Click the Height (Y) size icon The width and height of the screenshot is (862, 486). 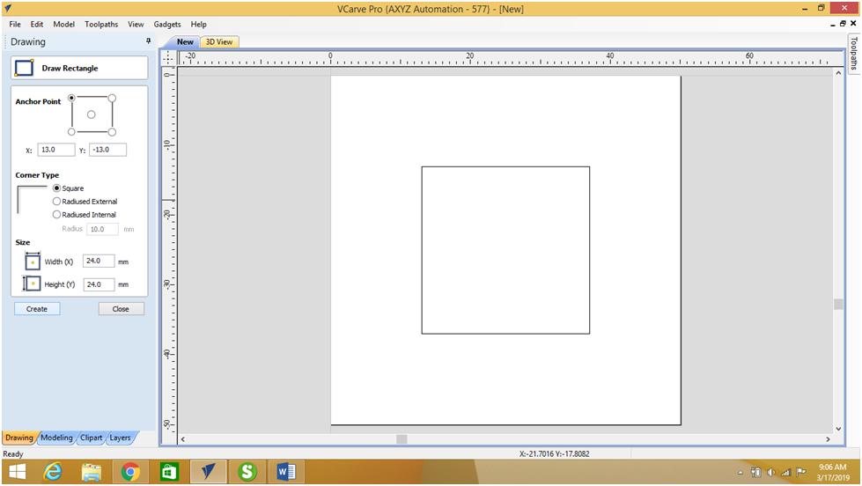pyautogui.click(x=32, y=283)
